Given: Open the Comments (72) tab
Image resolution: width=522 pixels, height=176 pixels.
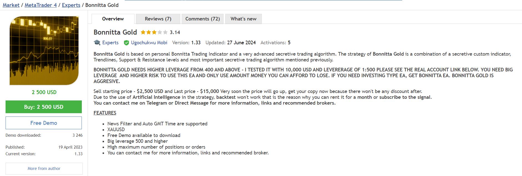Looking at the screenshot, I should coord(202,19).
